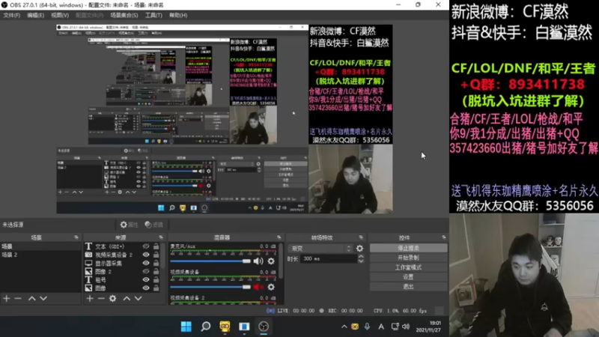599x337 pixels.
Task: Select the 显示器采集 source row
Action: point(122,264)
